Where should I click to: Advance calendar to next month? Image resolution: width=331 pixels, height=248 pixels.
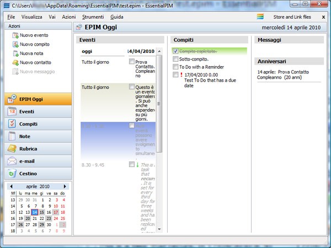[x=65, y=186]
